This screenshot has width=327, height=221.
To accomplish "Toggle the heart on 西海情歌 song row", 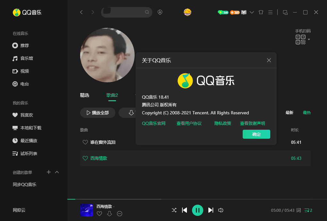I will [85, 158].
